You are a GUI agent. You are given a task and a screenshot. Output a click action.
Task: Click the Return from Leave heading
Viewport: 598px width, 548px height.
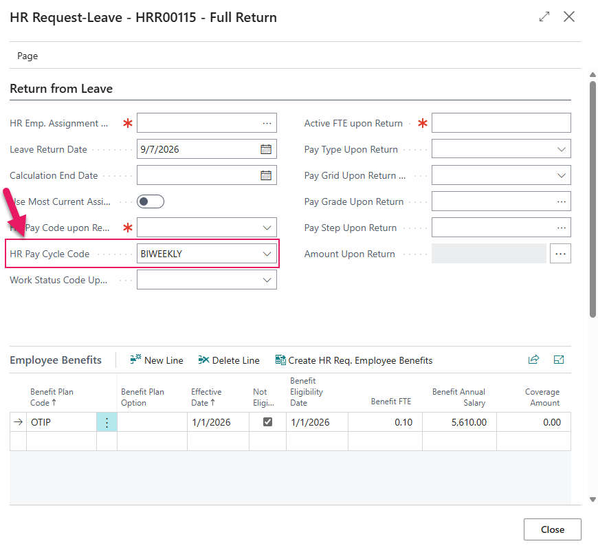coord(61,89)
